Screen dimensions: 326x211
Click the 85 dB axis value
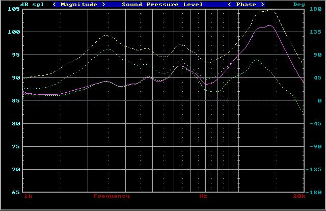coord(16,100)
